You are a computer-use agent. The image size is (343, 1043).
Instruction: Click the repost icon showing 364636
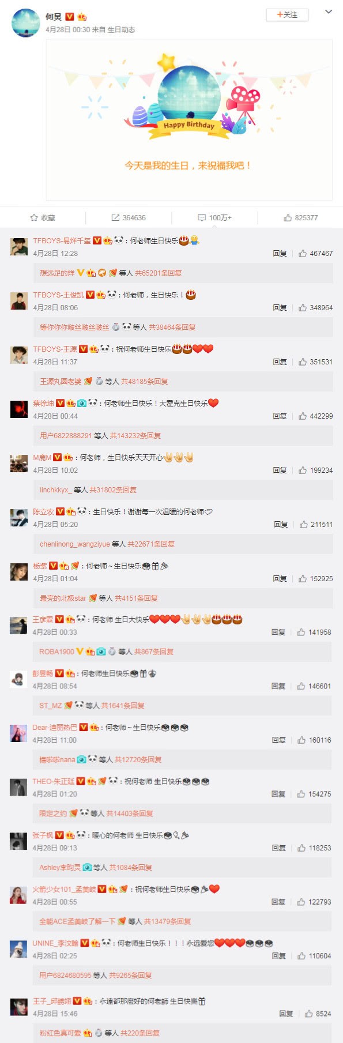coord(115,217)
